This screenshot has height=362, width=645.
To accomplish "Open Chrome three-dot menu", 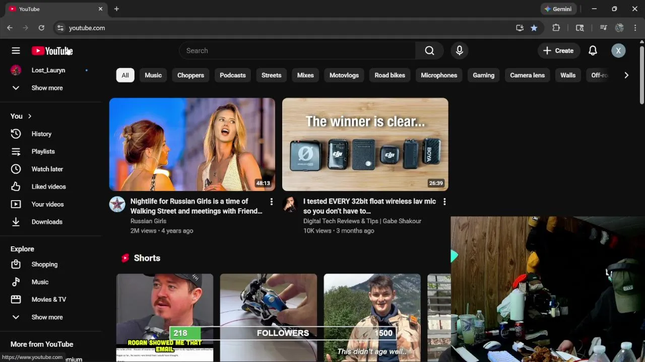I will coord(635,28).
